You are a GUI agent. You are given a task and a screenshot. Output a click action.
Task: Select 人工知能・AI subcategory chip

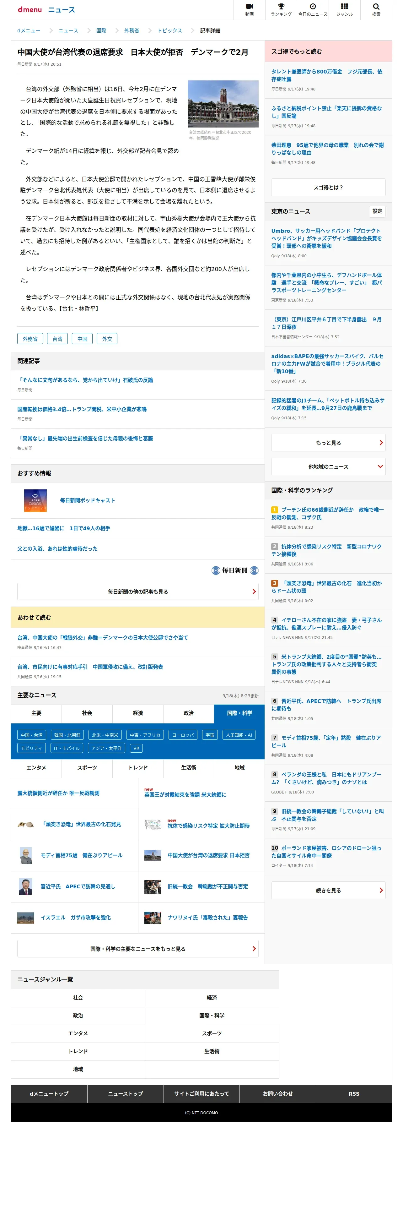coord(239,735)
